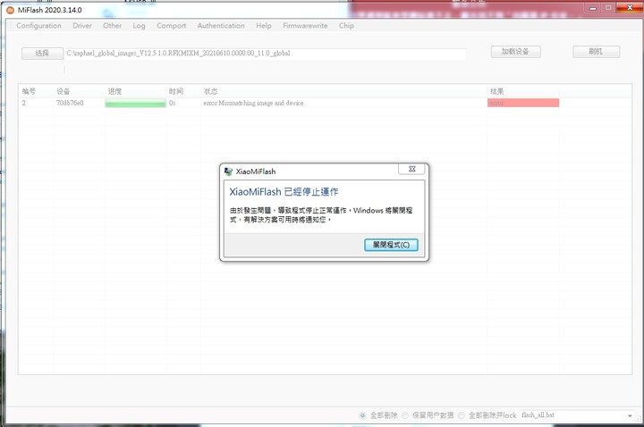Image resolution: width=644 pixels, height=427 pixels.
Task: Click the 'error:Mismatching image and device' status text
Action: tap(253, 103)
